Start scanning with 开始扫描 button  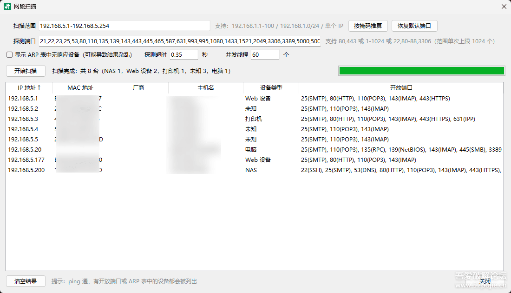[x=26, y=71]
